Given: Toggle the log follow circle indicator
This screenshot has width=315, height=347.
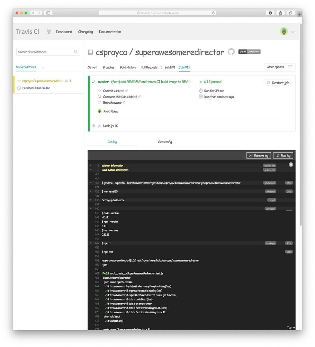Looking at the screenshot, I should click(x=291, y=164).
